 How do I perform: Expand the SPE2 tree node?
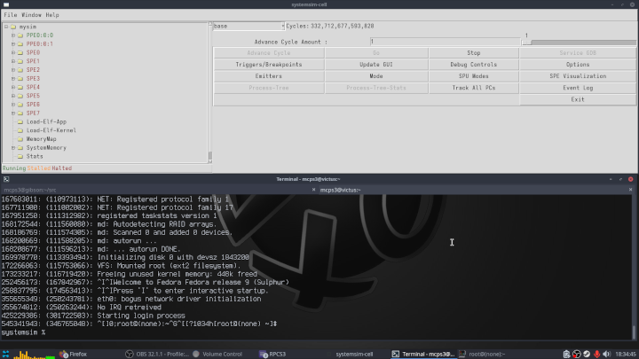(x=13, y=70)
